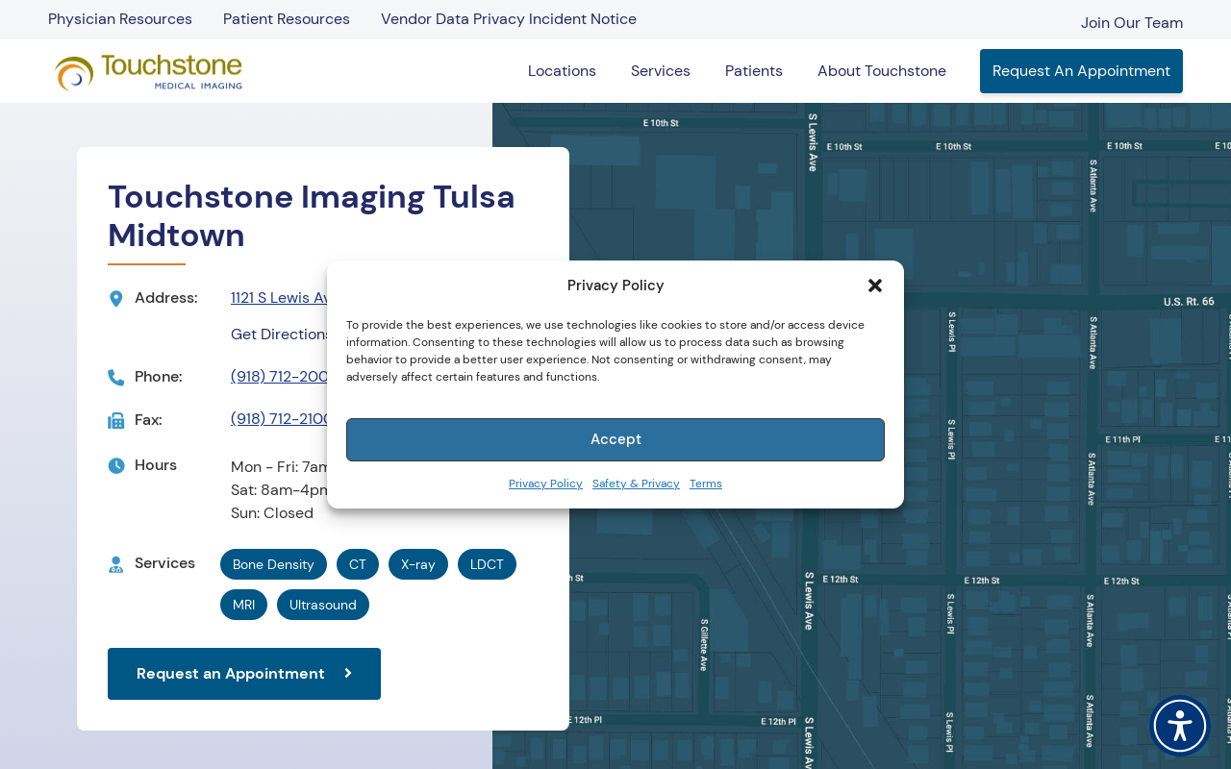Open Physician Resources page

tap(120, 19)
